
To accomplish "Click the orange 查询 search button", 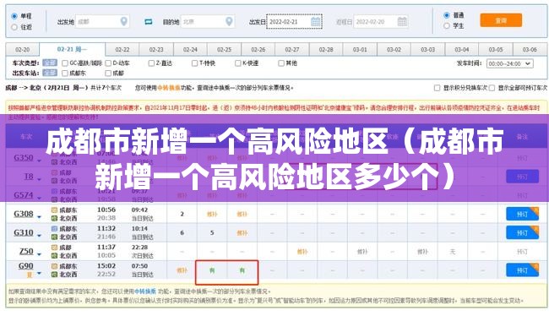I will point(501,20).
